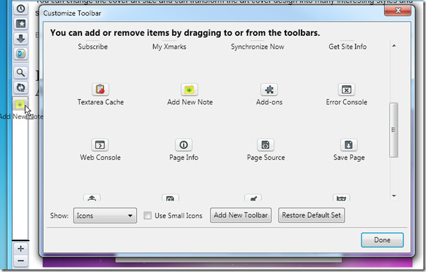Click the My Xmarks label

click(x=169, y=47)
